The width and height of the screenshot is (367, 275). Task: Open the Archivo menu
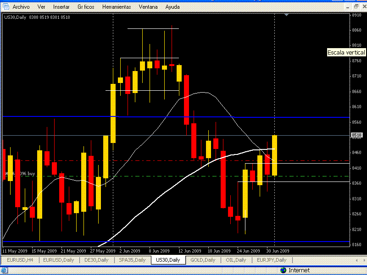[21, 7]
